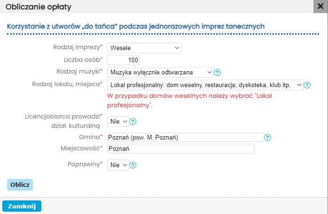328x214 pixels.
Task: Click the Zamknij button
Action: (22, 206)
